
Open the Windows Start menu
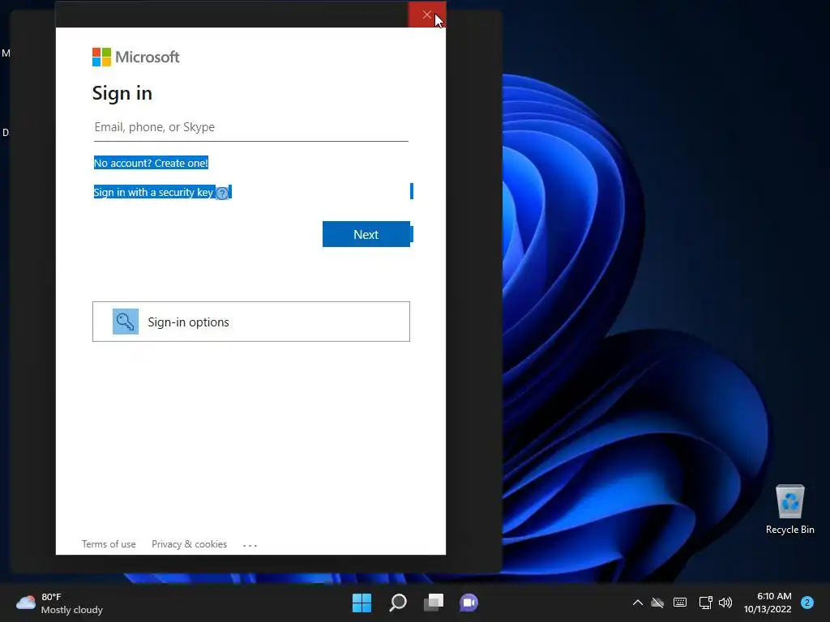362,603
